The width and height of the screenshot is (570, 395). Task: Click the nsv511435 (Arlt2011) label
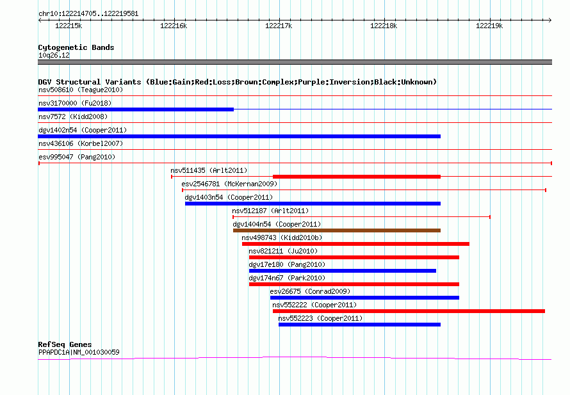click(209, 170)
